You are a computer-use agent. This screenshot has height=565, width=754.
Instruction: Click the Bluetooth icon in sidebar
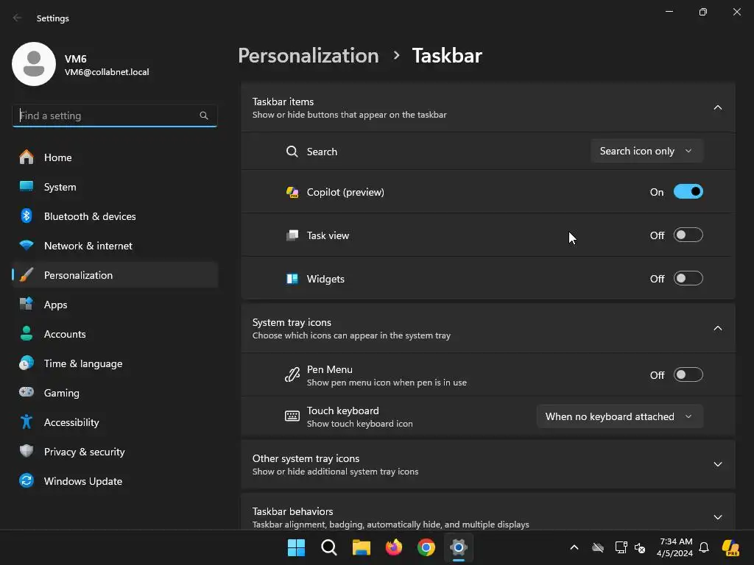pyautogui.click(x=27, y=216)
